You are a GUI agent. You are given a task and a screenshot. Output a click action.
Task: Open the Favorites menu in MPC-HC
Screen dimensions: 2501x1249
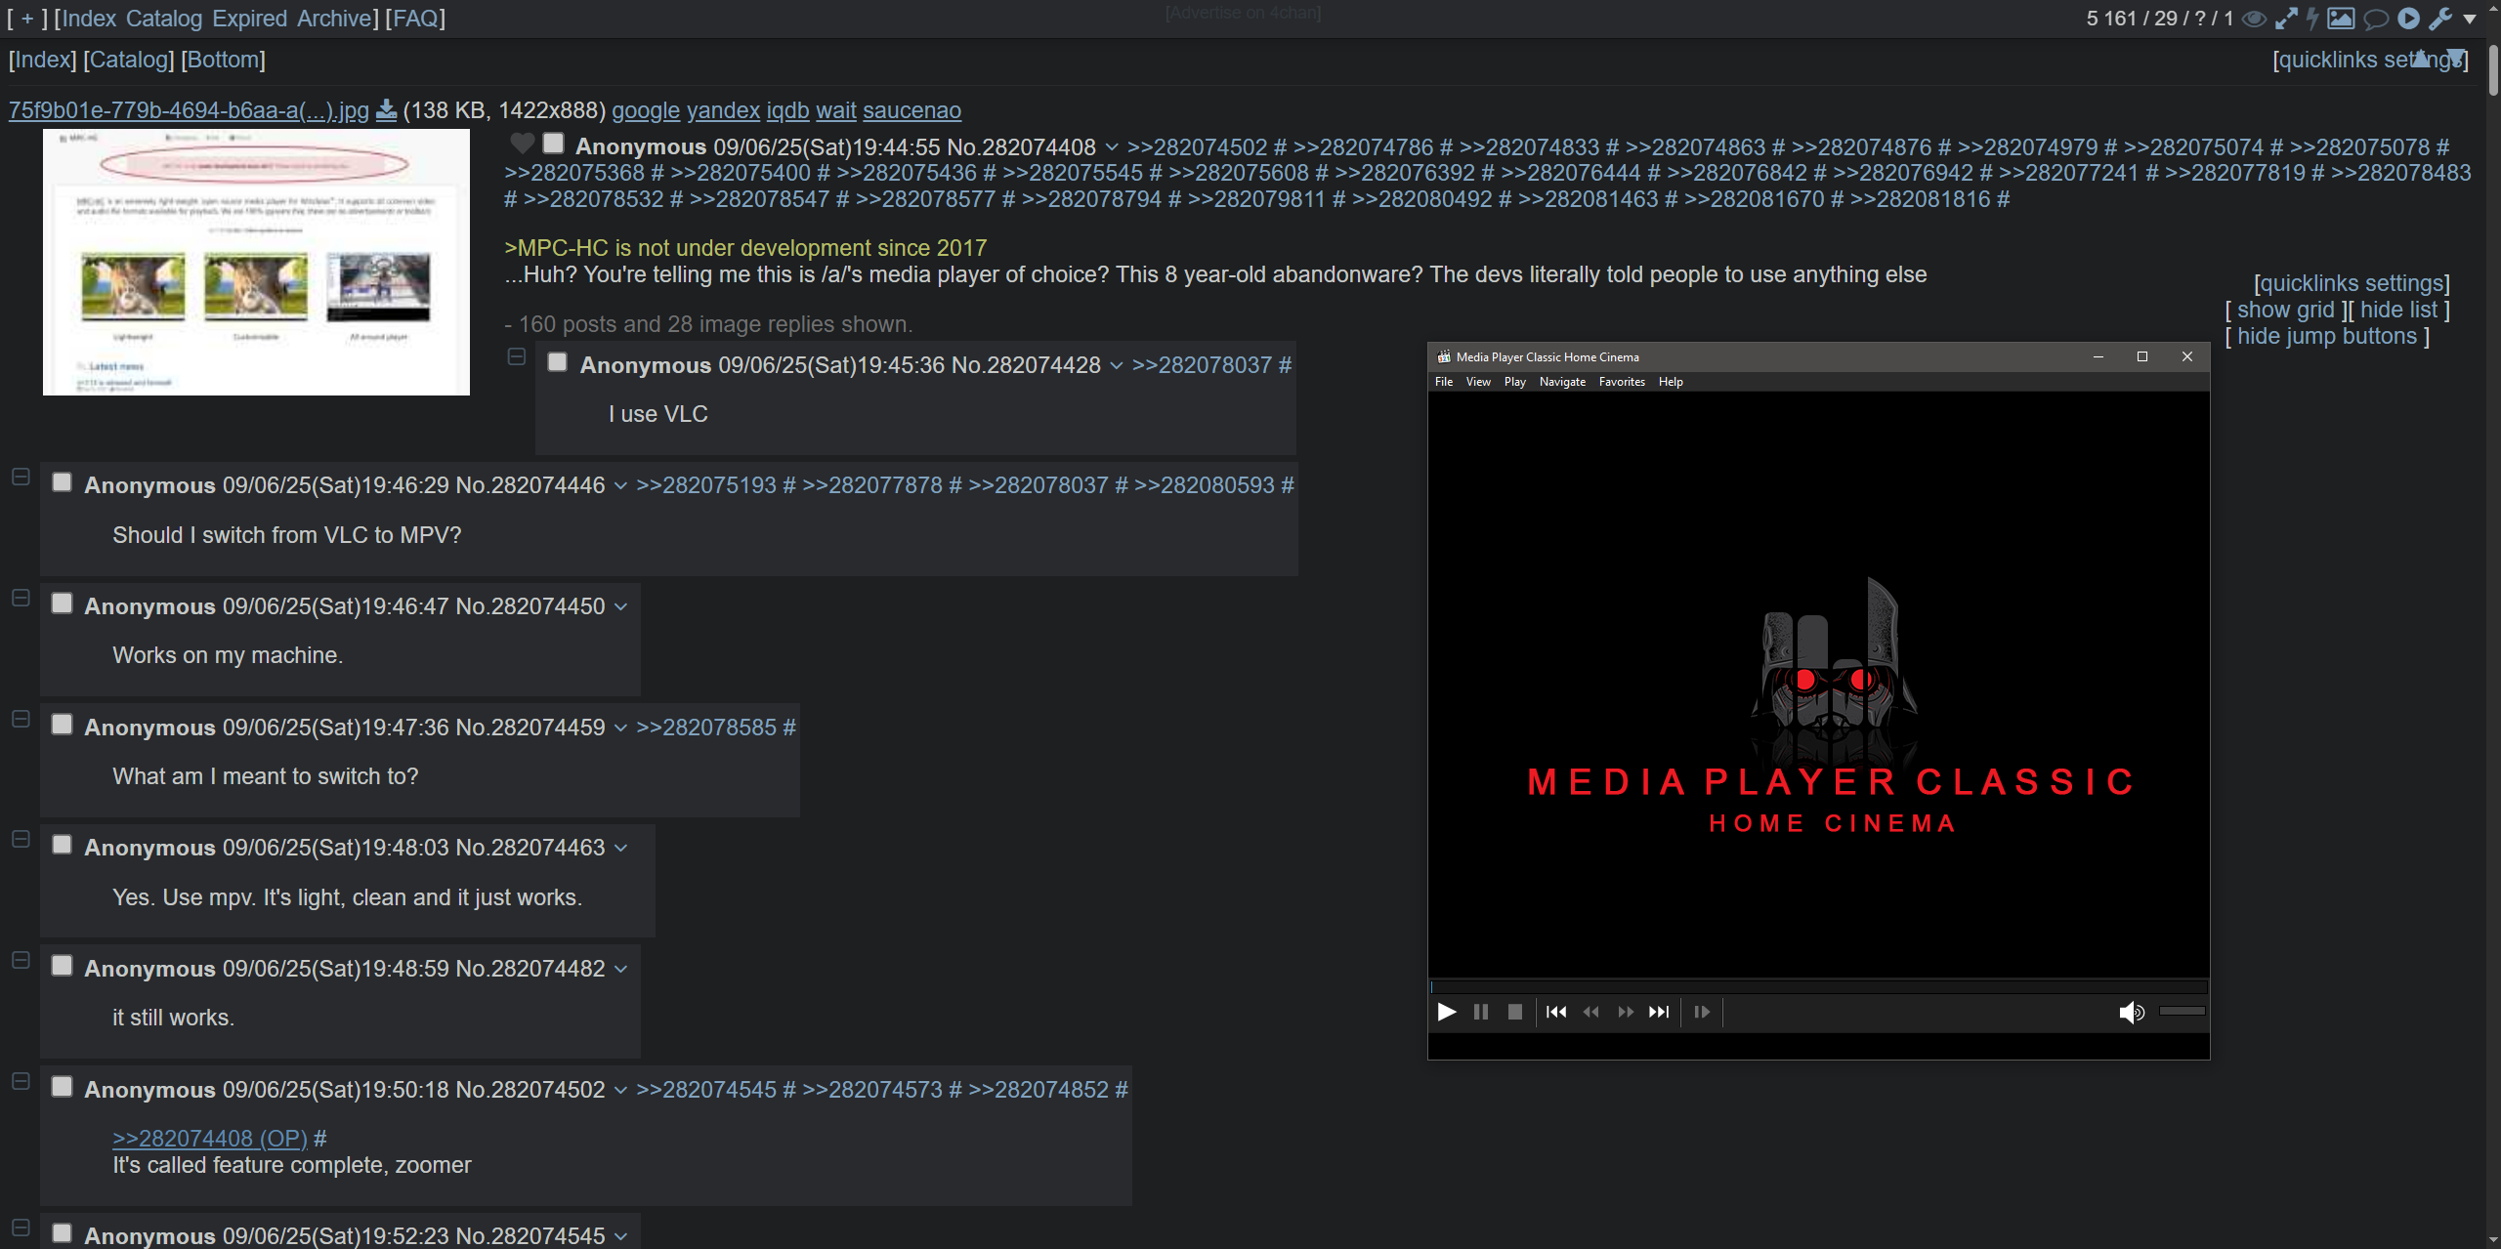(x=1622, y=382)
